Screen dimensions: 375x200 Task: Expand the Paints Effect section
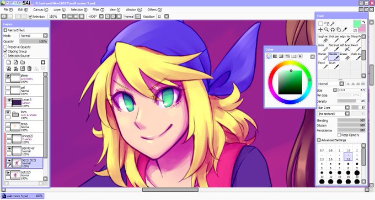(5, 30)
